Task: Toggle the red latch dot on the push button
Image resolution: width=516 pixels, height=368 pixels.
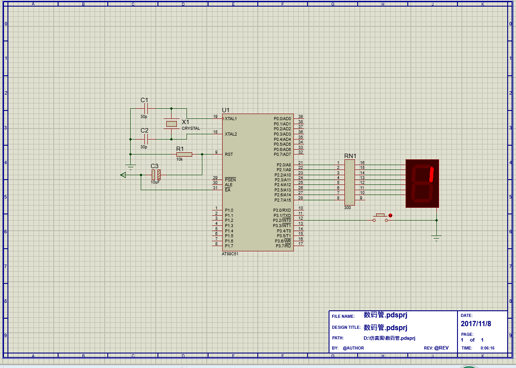Action: tap(390, 216)
